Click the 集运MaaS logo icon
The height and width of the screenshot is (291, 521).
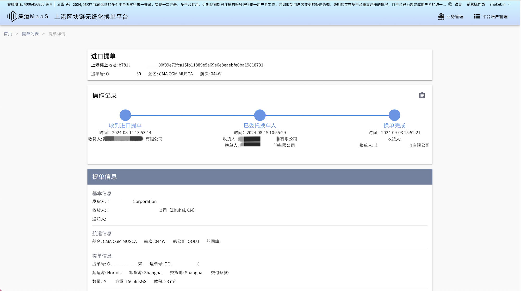pos(12,16)
